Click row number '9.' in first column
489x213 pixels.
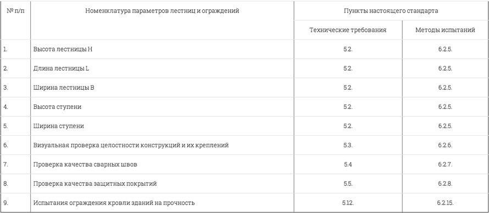click(5, 203)
